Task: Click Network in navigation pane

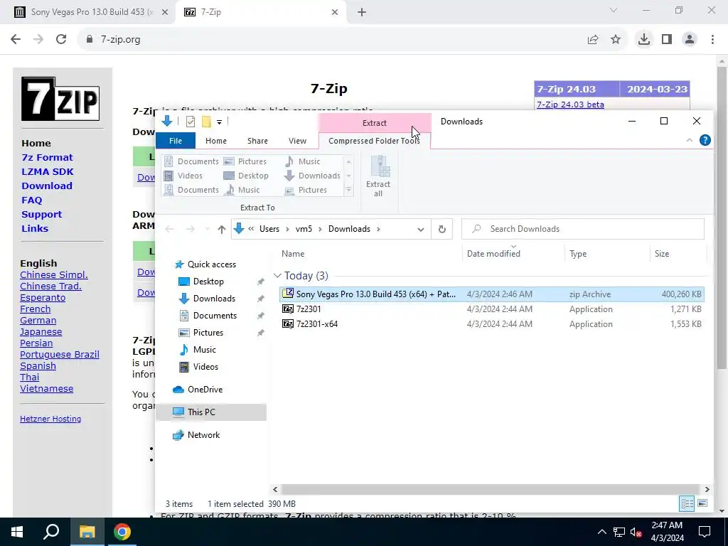Action: click(x=203, y=435)
